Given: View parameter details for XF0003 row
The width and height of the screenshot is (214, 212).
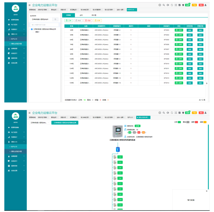Looking at the screenshot, I should click(x=200, y=30).
